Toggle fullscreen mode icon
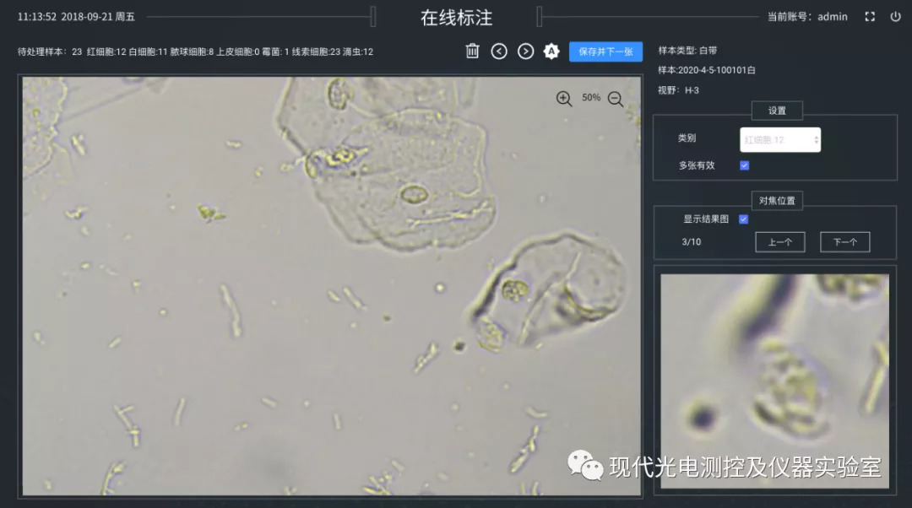 tap(870, 16)
